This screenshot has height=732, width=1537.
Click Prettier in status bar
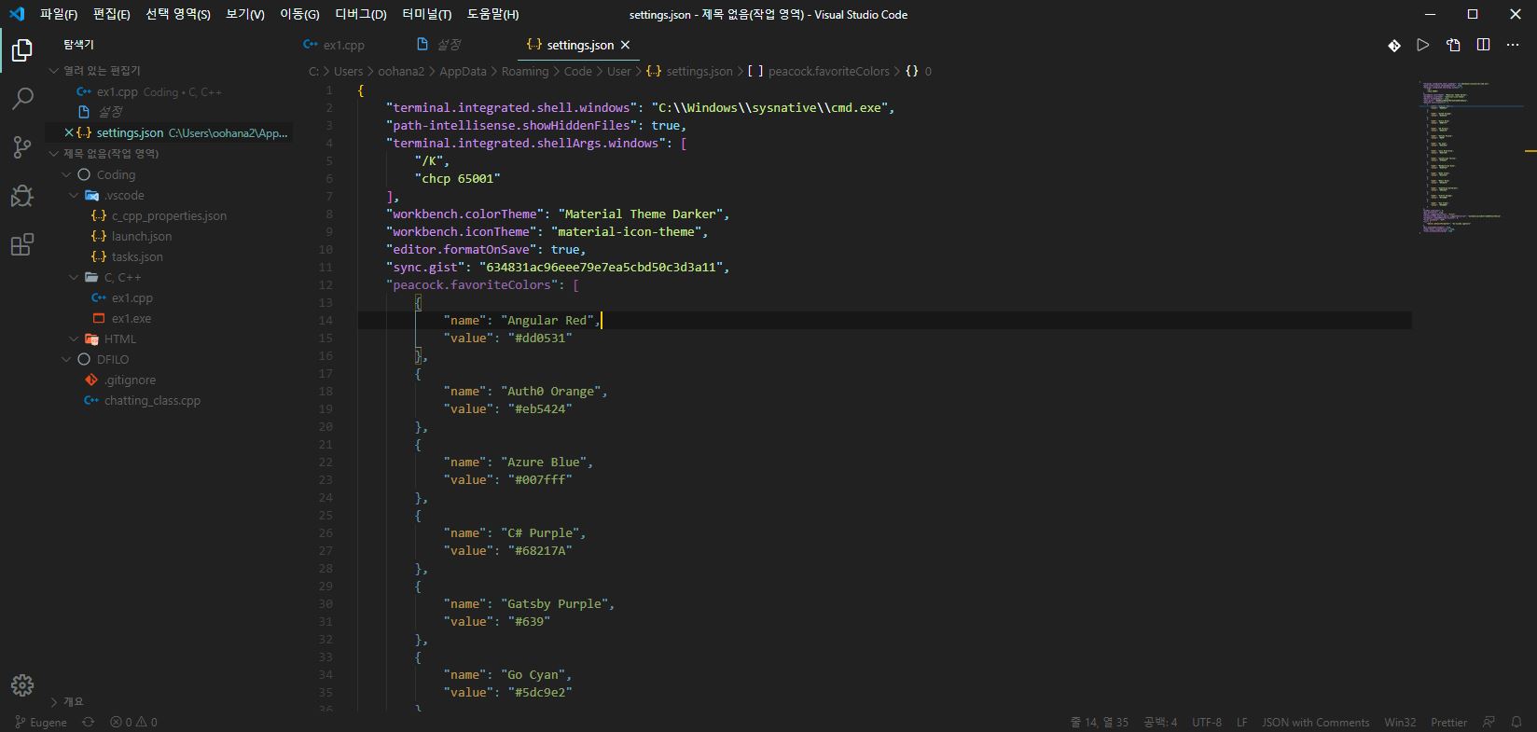(1448, 722)
